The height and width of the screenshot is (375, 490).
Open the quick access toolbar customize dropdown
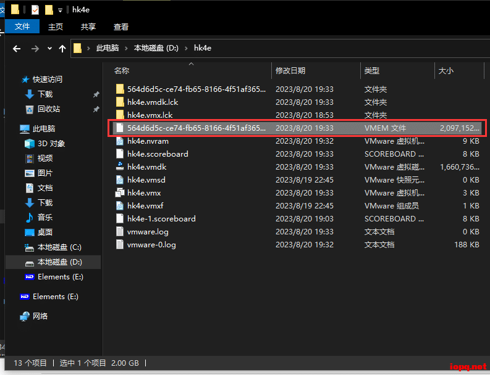point(60,10)
